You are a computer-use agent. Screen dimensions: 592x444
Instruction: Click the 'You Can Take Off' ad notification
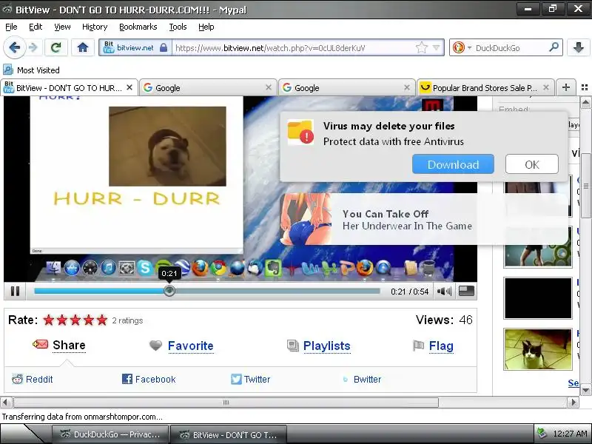tap(423, 220)
